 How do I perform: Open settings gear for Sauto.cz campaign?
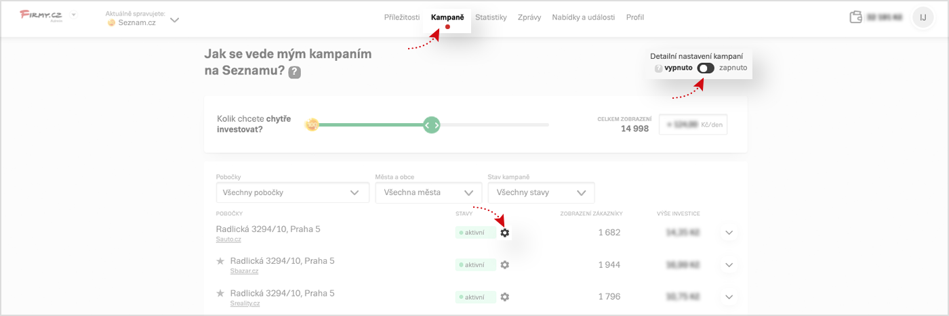(x=504, y=233)
